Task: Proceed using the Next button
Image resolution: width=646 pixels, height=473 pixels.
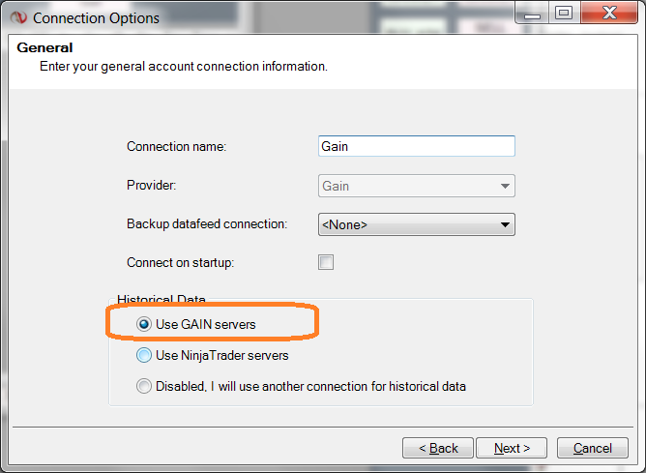Action: pos(512,448)
